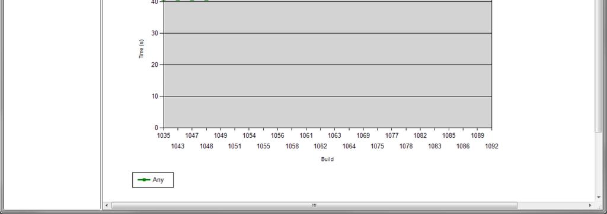The image size is (607, 214).
Task: Click the Any legend entry
Action: [153, 180]
